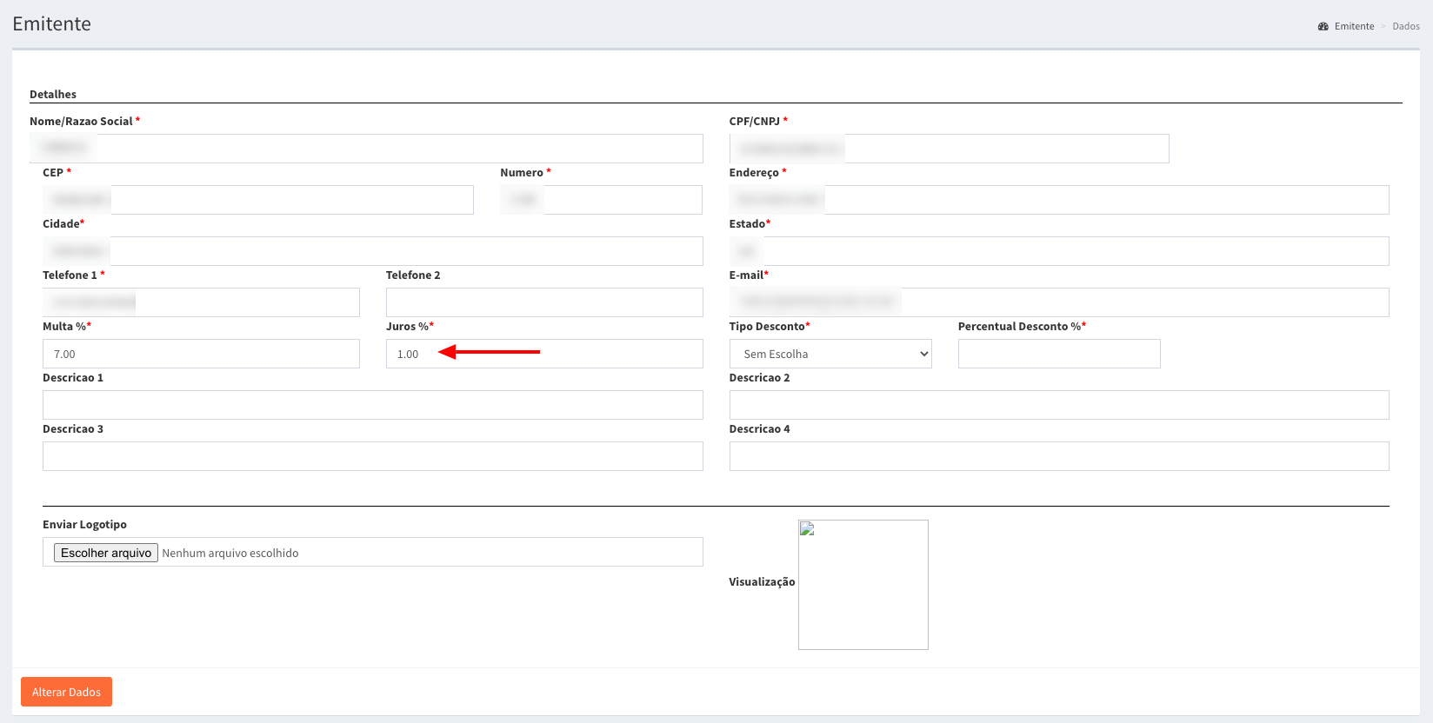
Task: Click the Descricao 1 text field
Action: (x=373, y=405)
